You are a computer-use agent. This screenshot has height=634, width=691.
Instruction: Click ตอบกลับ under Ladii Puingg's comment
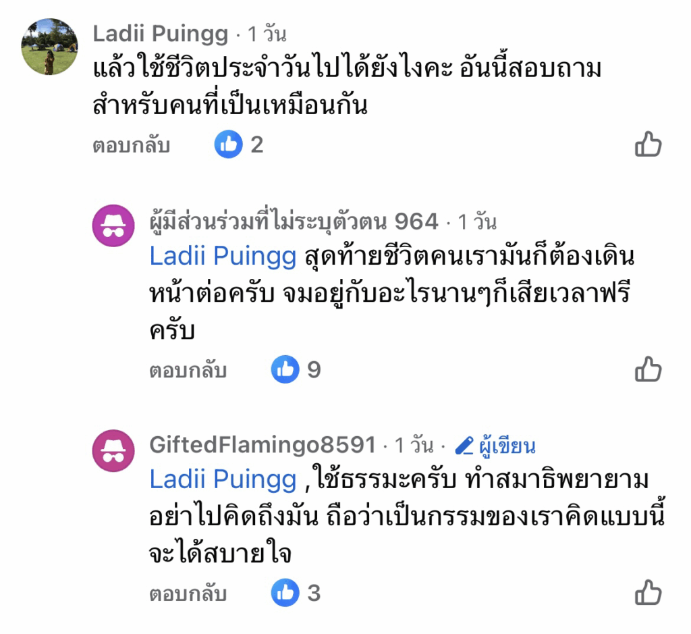(x=131, y=145)
